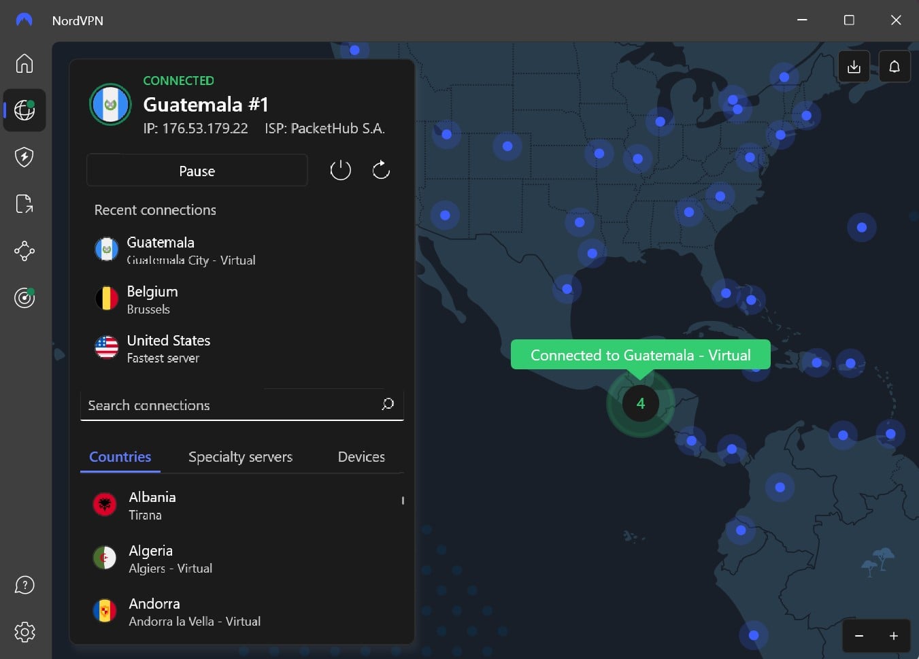Select Belgium Brussels from recent connections

152,299
